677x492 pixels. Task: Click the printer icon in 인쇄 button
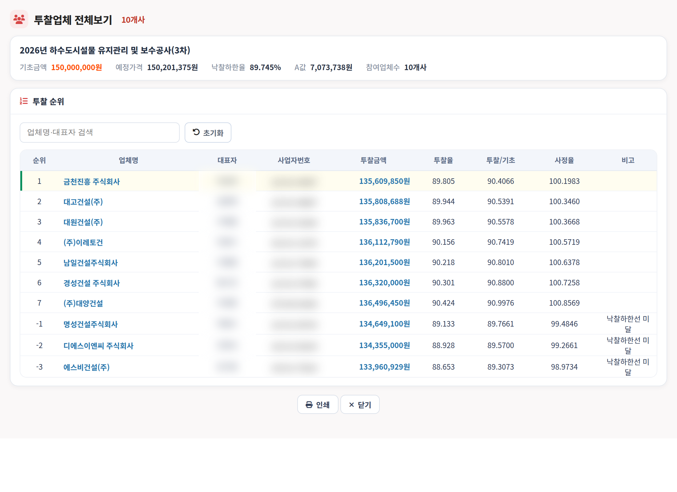(309, 405)
